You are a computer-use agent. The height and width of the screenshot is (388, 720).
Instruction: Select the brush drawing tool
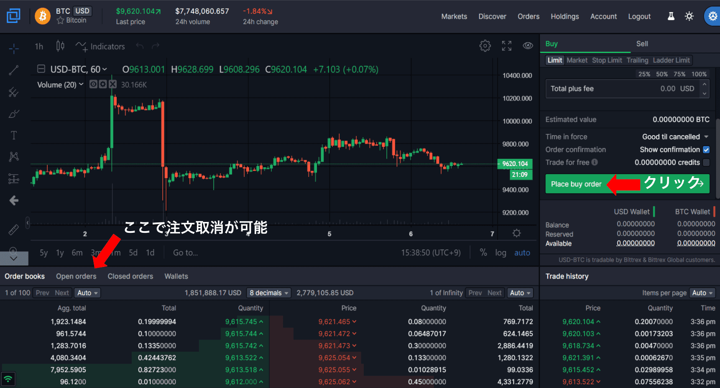click(x=14, y=114)
